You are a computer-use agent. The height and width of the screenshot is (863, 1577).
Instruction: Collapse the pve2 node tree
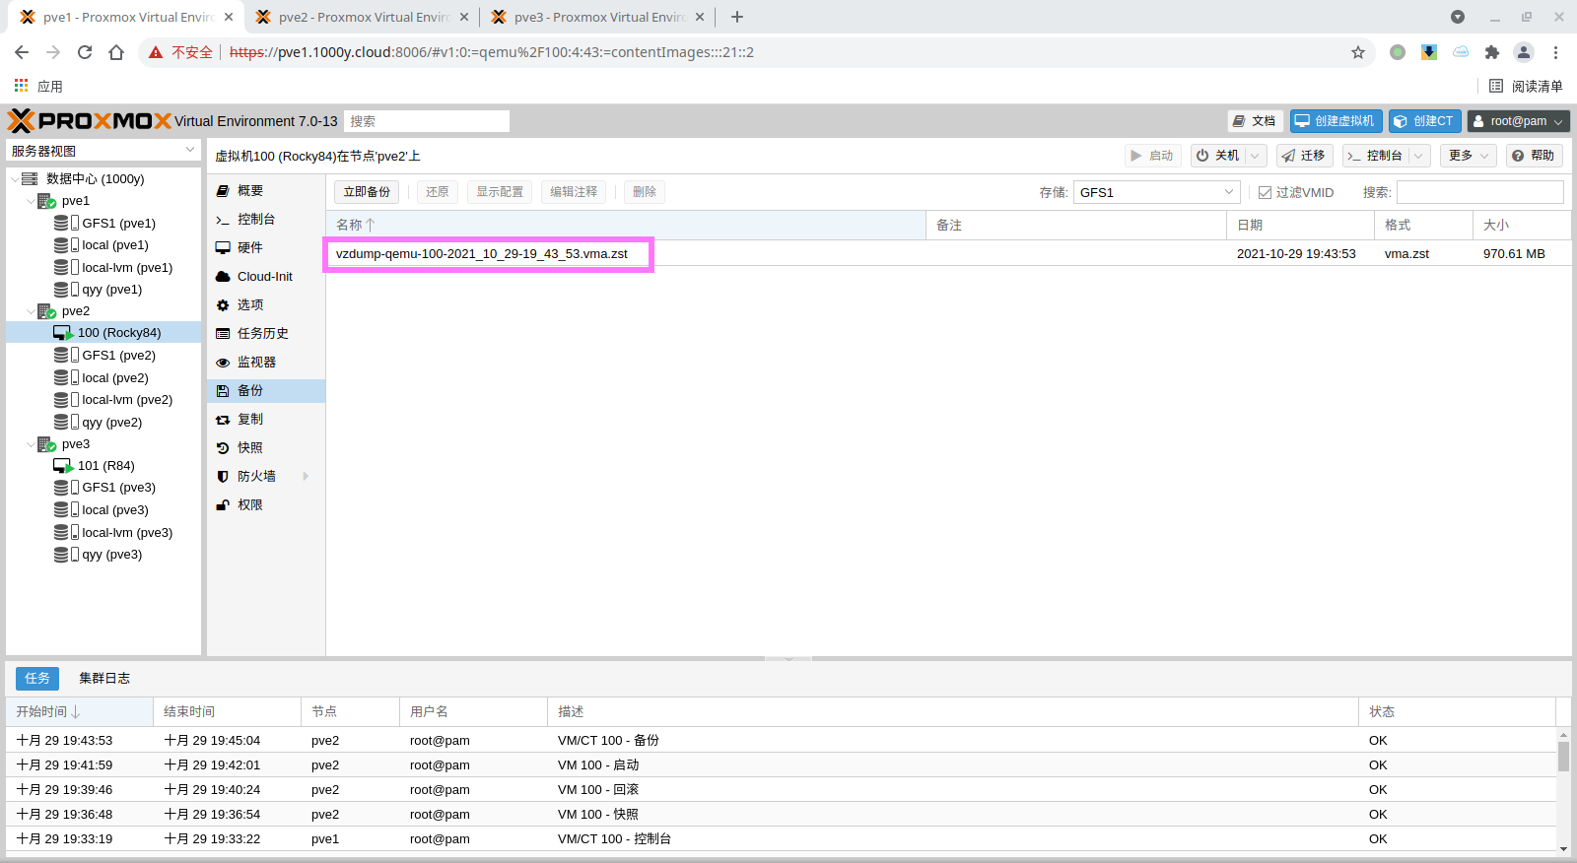(x=31, y=311)
